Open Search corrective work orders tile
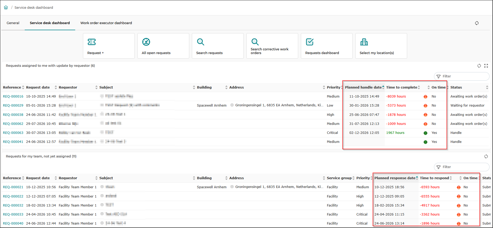Screen dimensions: 493x228 [x=272, y=46]
